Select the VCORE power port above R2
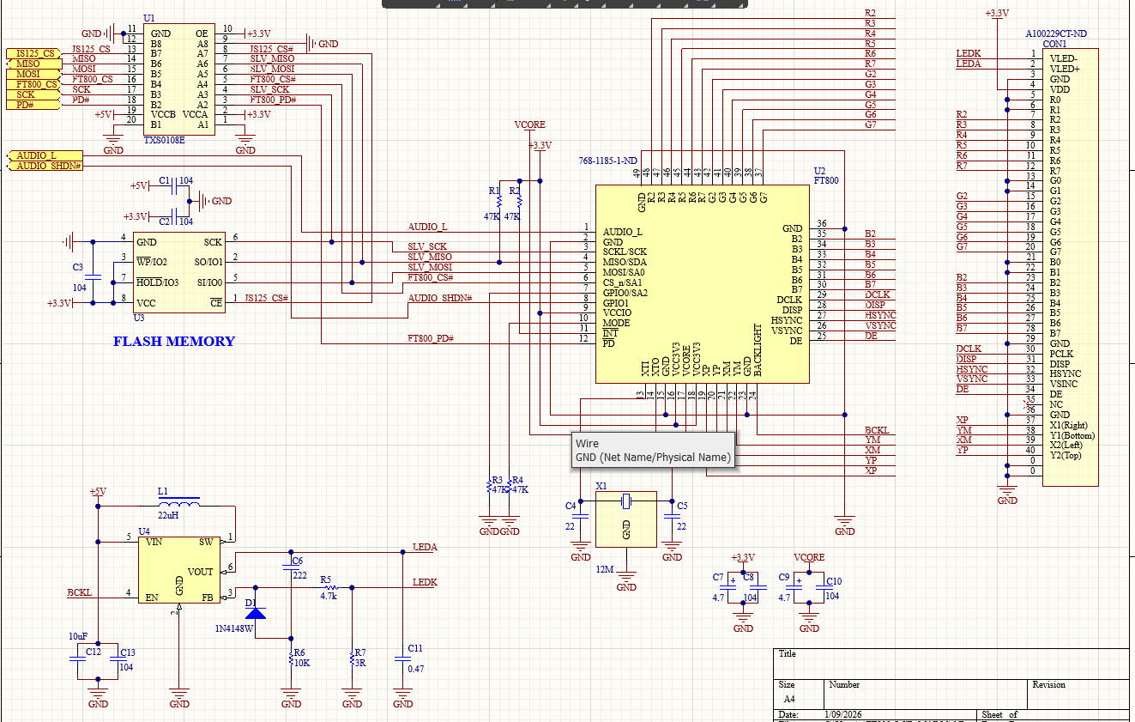Image resolution: width=1135 pixels, height=722 pixels. (529, 125)
